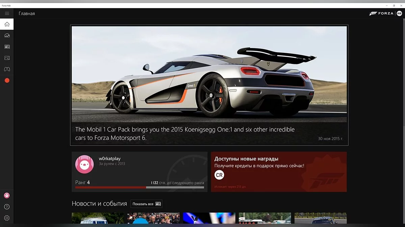This screenshot has height=227, width=405.
Task: Open the Koenigsegg One:1 featured article
Action: tap(209, 85)
